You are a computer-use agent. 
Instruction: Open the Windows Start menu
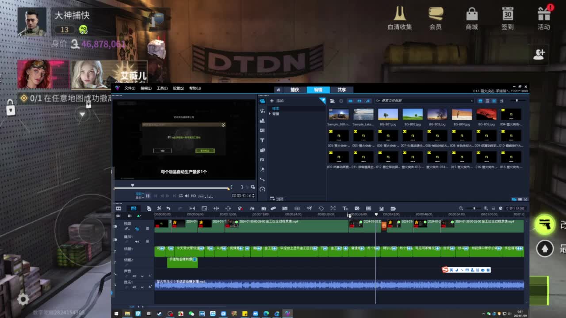(117, 314)
